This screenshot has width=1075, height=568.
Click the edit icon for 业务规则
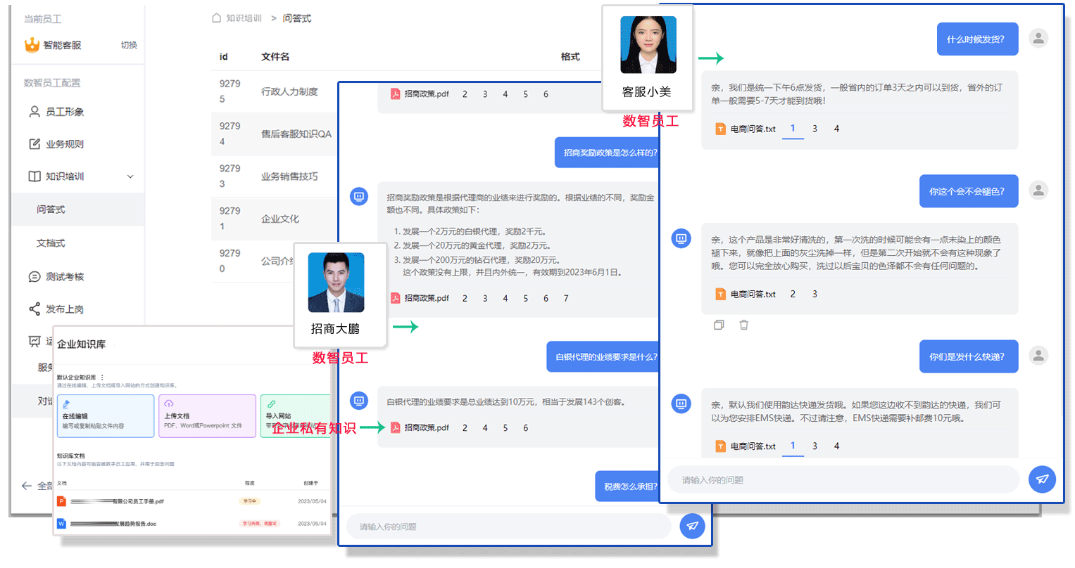click(34, 144)
